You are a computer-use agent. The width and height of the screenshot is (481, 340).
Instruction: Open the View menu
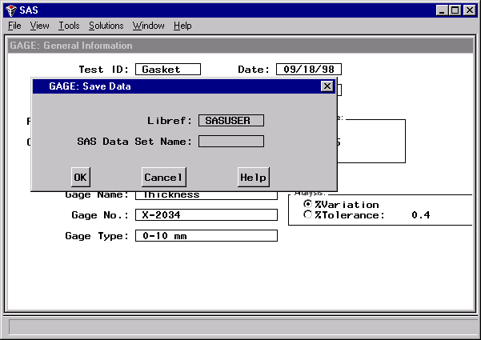(39, 26)
